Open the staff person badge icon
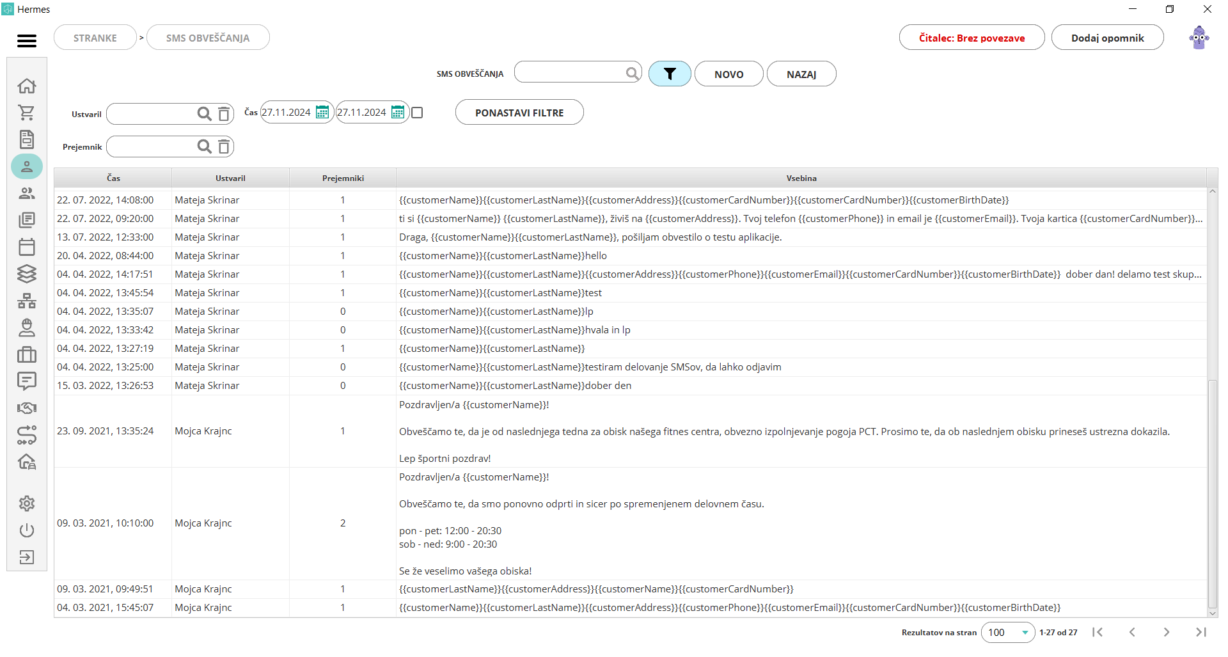The image size is (1228, 657). [x=27, y=328]
